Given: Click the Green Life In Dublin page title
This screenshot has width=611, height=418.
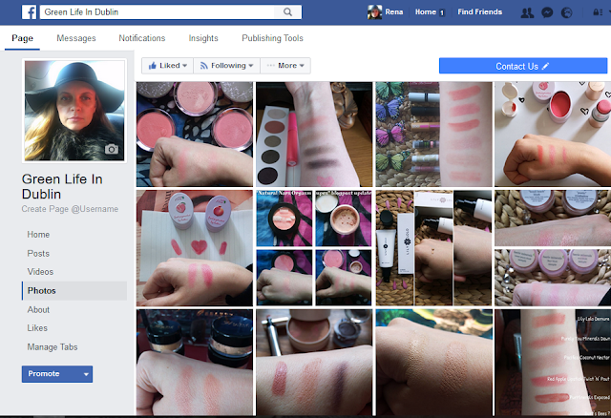Looking at the screenshot, I should point(62,186).
